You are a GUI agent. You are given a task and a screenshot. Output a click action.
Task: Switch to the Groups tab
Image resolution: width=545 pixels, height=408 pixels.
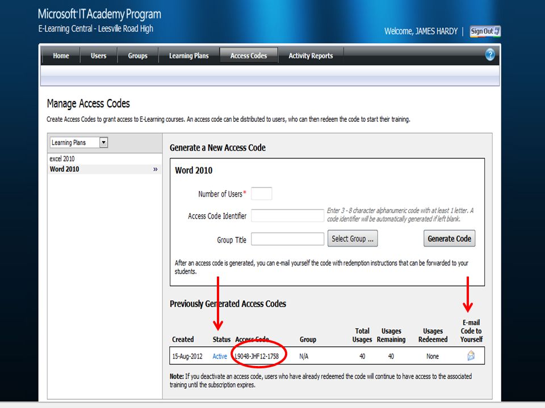(x=137, y=56)
